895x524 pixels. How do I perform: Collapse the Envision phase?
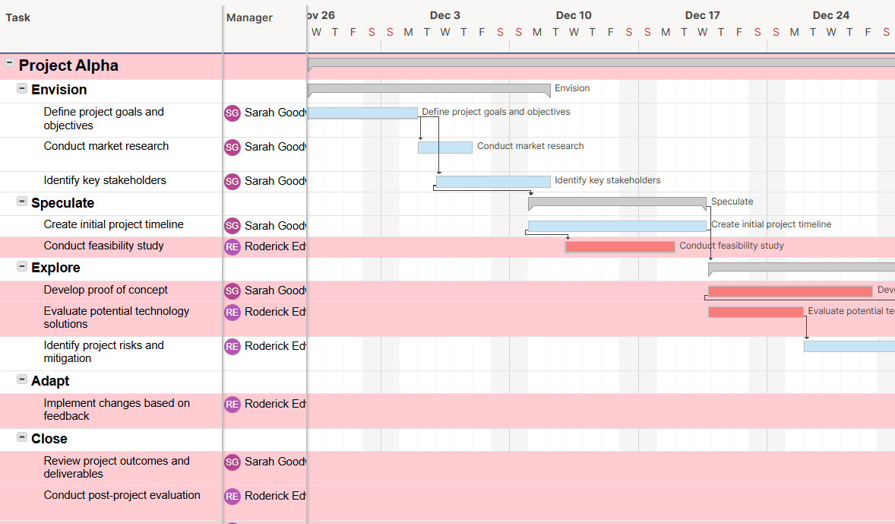pos(22,88)
